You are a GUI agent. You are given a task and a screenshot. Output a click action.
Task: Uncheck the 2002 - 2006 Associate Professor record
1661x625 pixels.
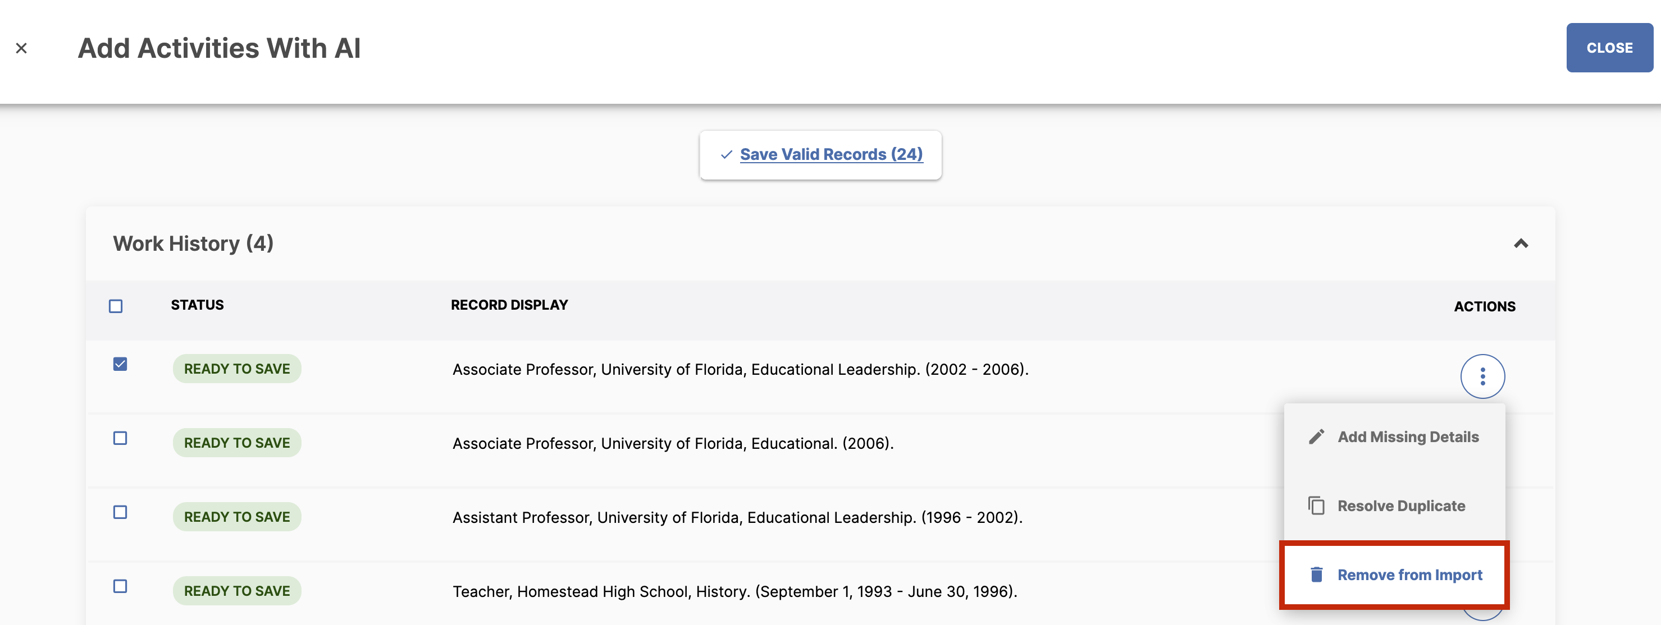[120, 364]
